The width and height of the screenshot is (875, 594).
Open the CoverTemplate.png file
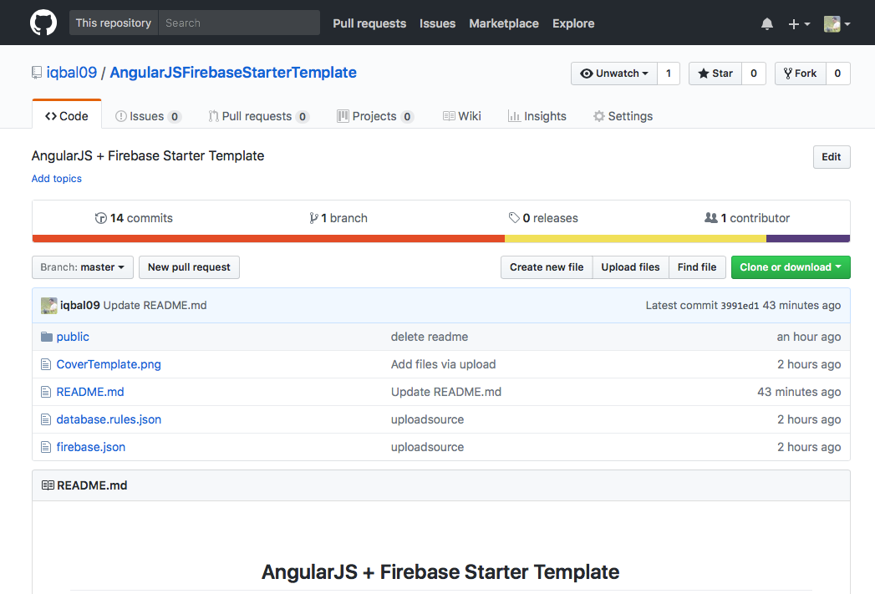[x=109, y=364]
